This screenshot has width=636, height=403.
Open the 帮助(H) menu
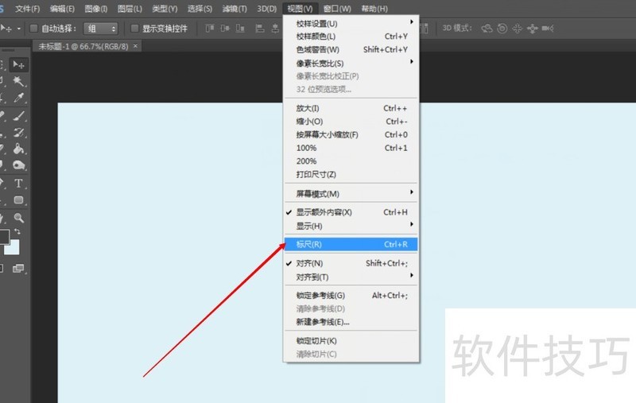tap(374, 9)
